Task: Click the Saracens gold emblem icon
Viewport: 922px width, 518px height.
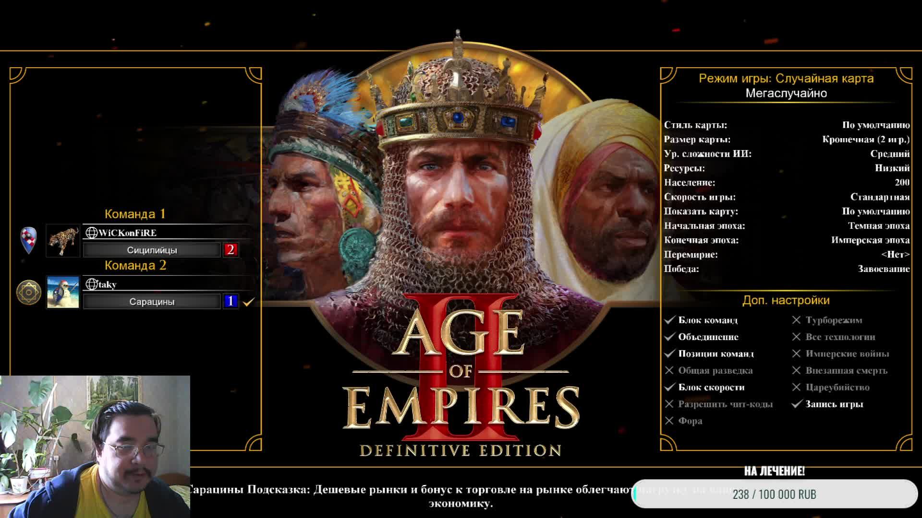Action: (x=29, y=292)
